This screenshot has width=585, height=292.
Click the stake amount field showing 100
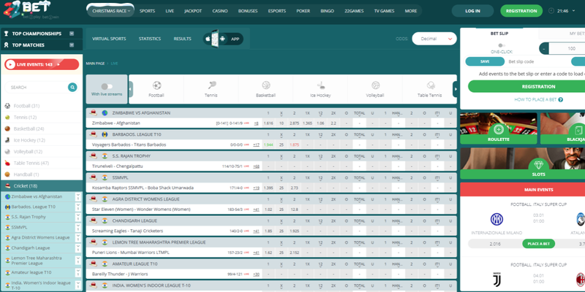pos(567,48)
